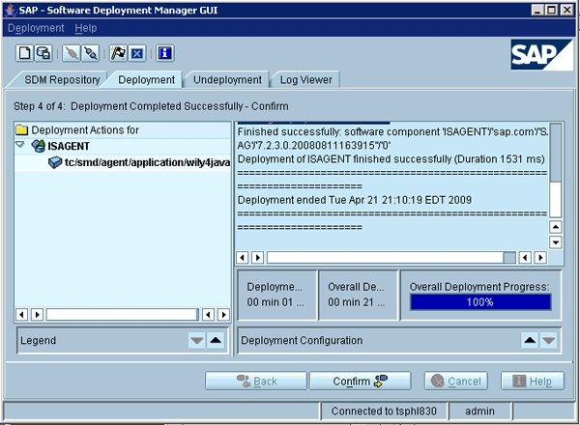Screen dimensions: 580x425
Task: Click the 100% overall deployment progress bar
Action: (x=480, y=302)
